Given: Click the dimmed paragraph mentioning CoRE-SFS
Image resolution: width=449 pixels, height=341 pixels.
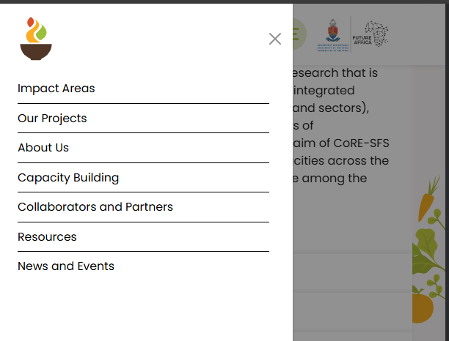Looking at the screenshot, I should click(x=341, y=125).
